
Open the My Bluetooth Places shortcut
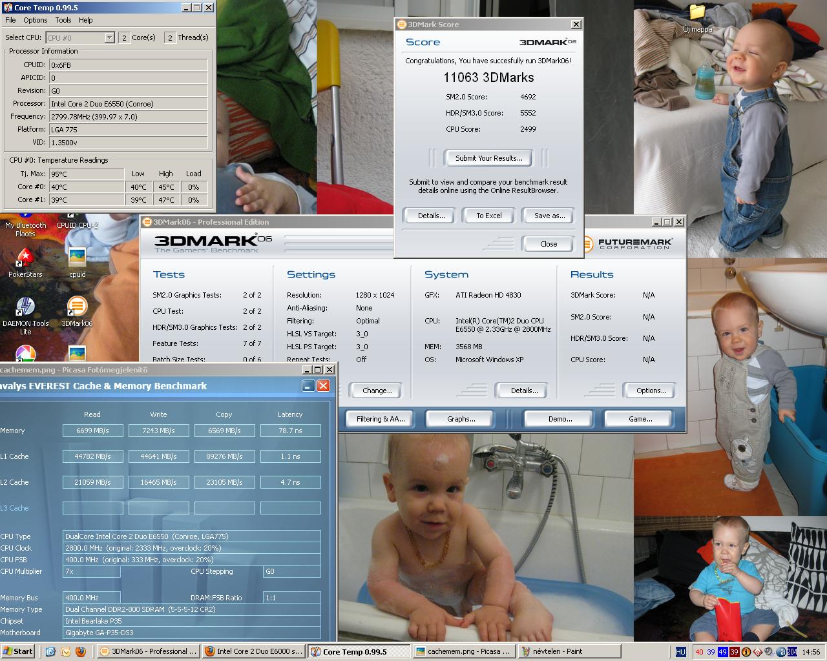point(25,225)
